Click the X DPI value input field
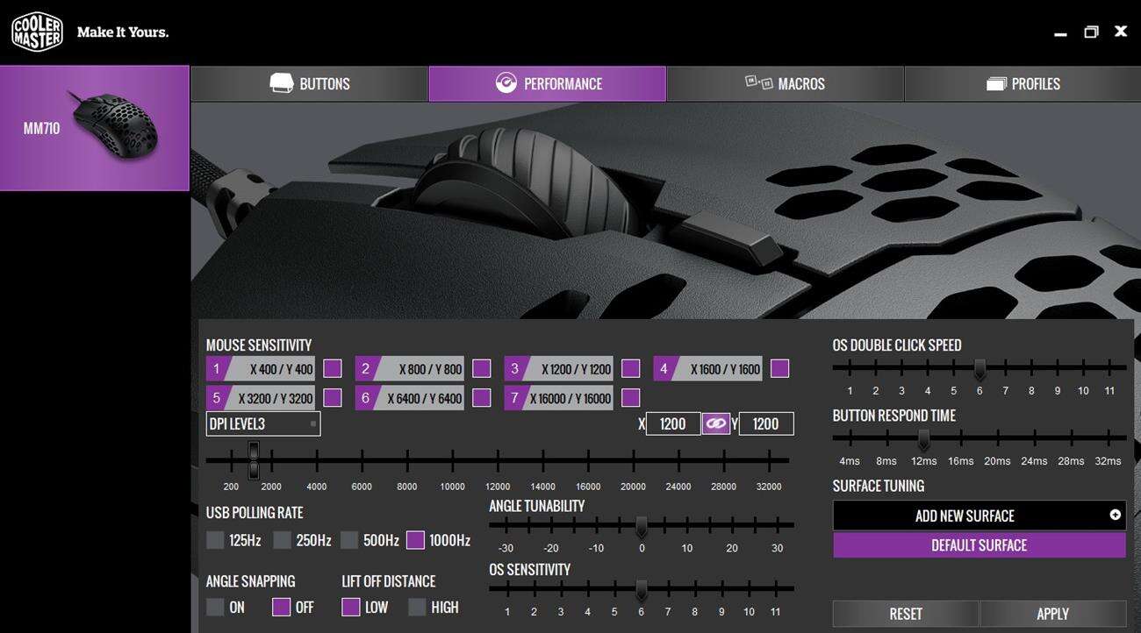This screenshot has height=633, width=1141. point(672,424)
